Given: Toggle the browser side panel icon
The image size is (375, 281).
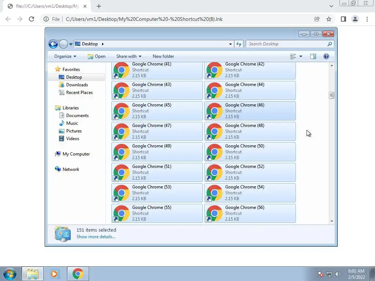Looking at the screenshot, I should [x=344, y=19].
